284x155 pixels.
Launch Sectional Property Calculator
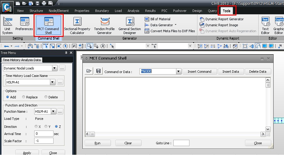(77, 25)
